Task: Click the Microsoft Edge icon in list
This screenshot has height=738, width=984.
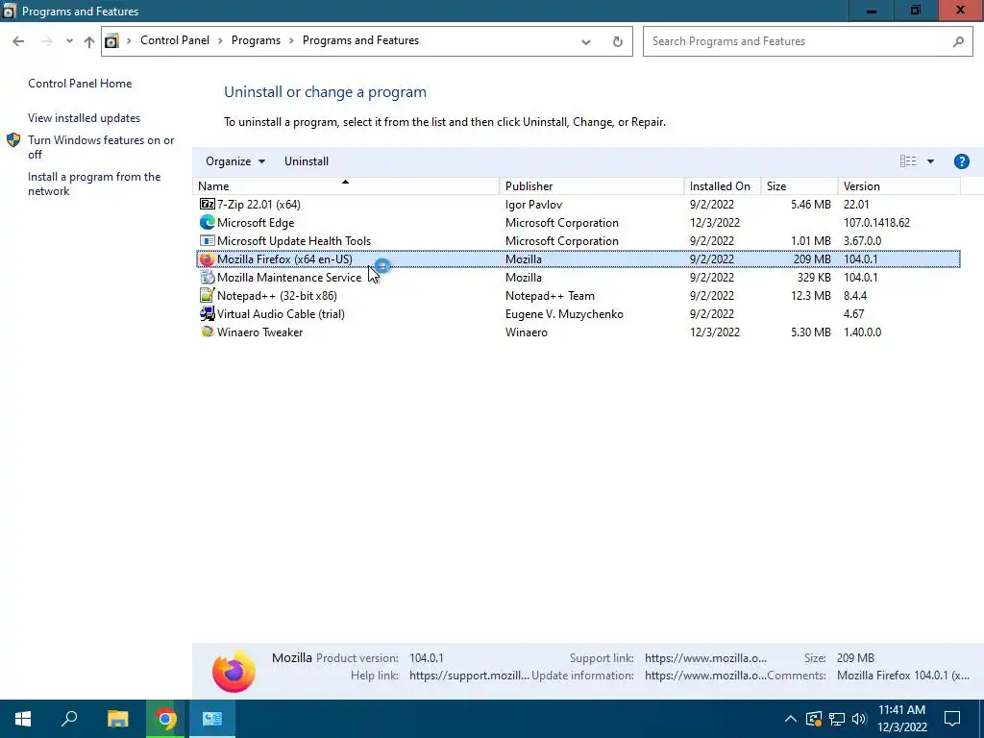Action: pos(208,222)
